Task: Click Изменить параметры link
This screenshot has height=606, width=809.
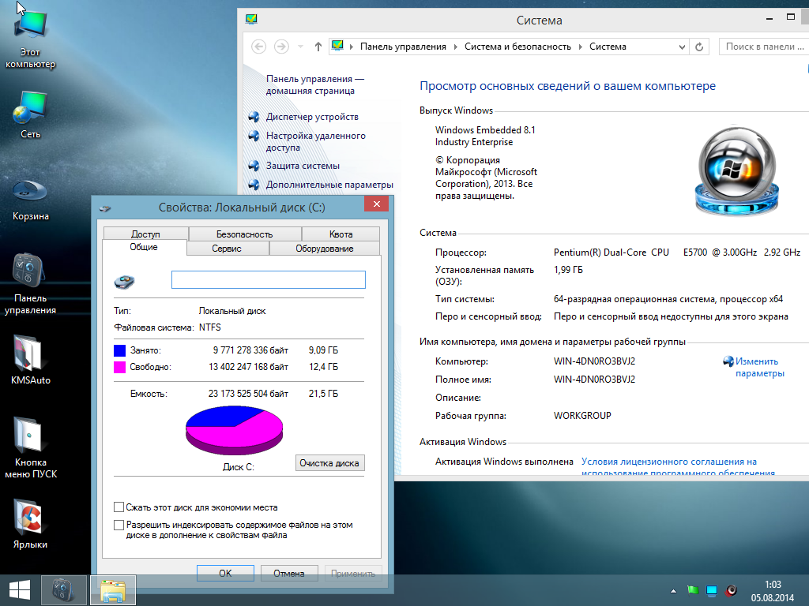Action: pyautogui.click(x=759, y=367)
